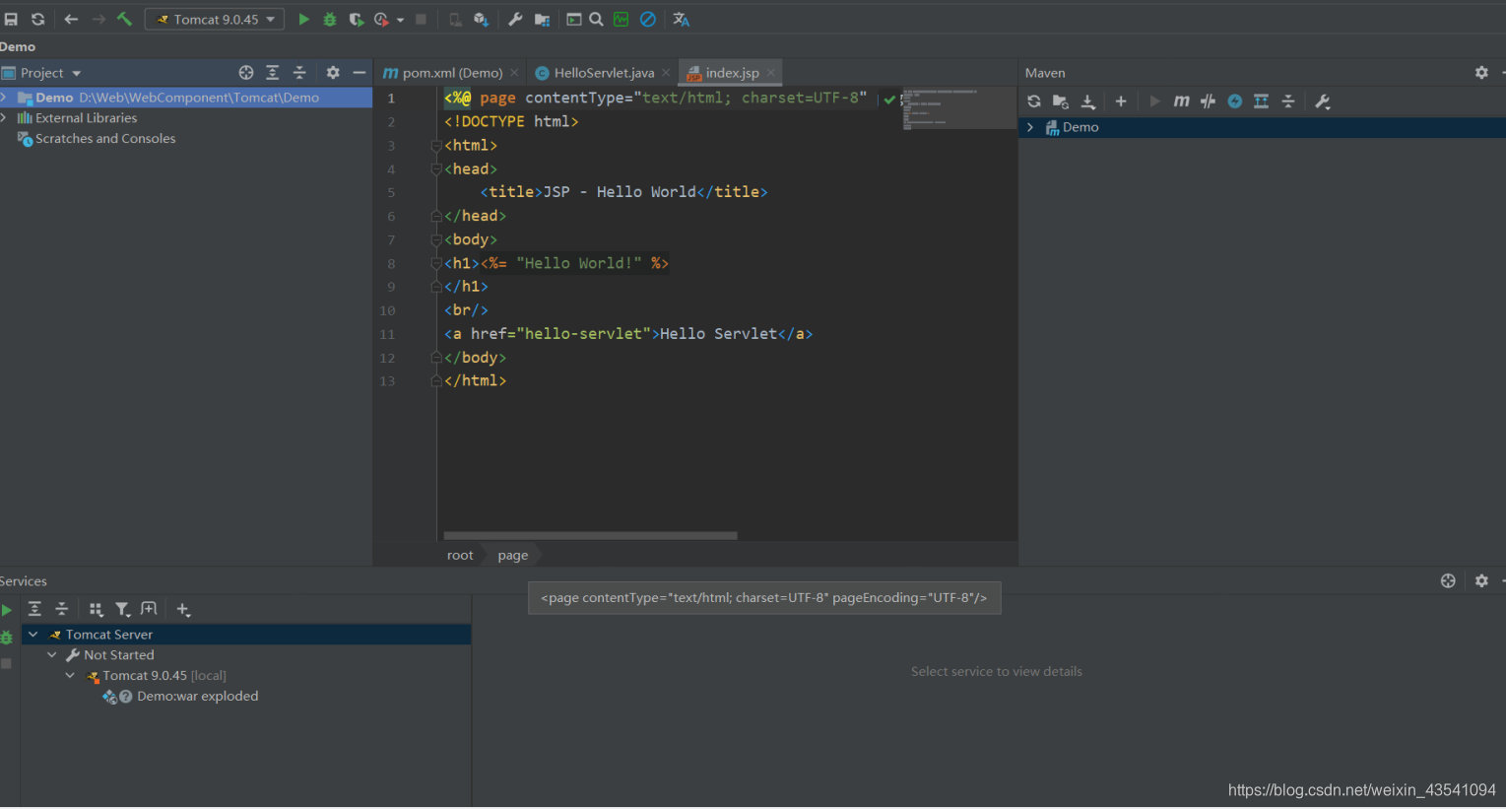This screenshot has height=809, width=1506.
Task: Select Demo:war exploded artifact in Services
Action: point(180,697)
